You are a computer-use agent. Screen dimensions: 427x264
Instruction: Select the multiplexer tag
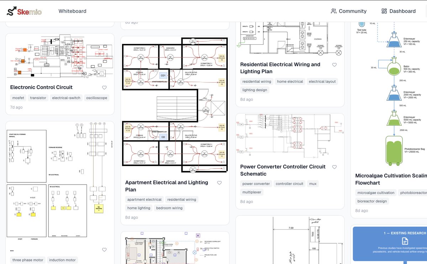(x=252, y=192)
